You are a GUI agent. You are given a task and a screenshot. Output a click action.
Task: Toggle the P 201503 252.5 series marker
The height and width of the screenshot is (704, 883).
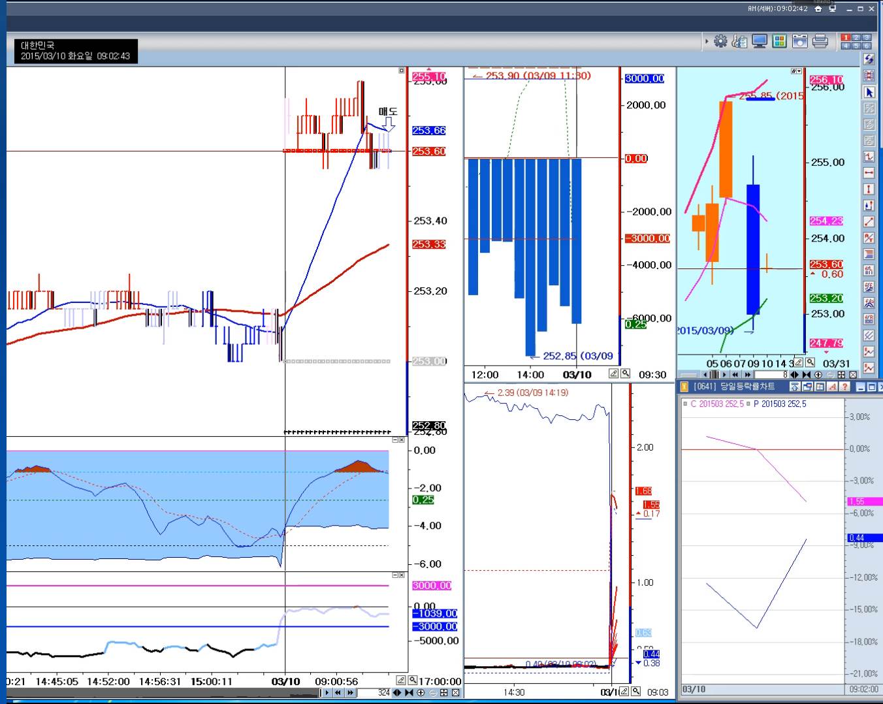pos(748,404)
